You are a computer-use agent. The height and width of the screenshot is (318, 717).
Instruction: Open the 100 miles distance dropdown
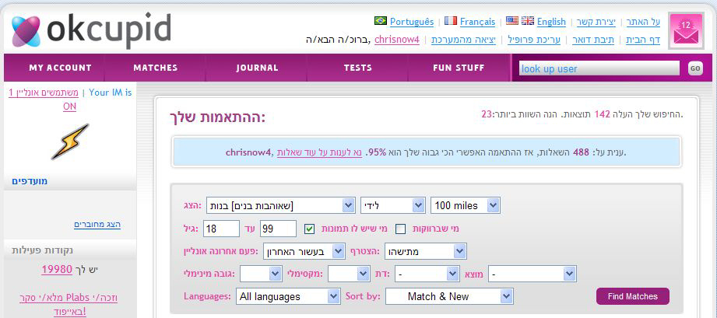pos(466,205)
